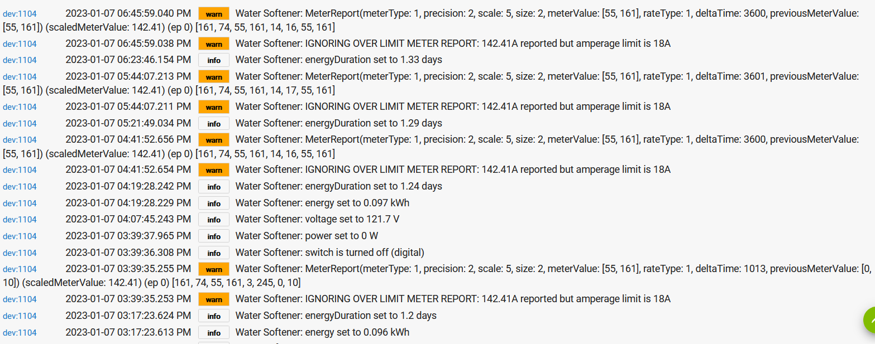Click warn badge at 03:39:35.255 PM entry
This screenshot has width=875, height=344.
(x=214, y=269)
